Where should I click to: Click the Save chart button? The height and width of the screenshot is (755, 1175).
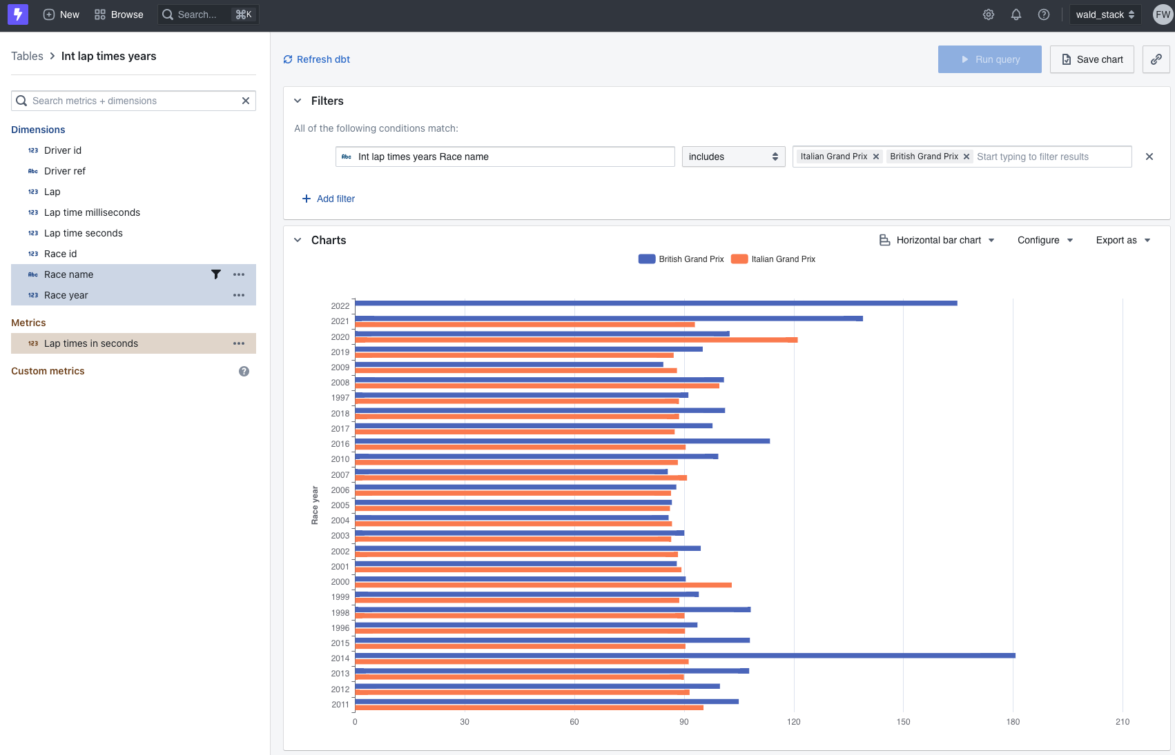point(1091,59)
